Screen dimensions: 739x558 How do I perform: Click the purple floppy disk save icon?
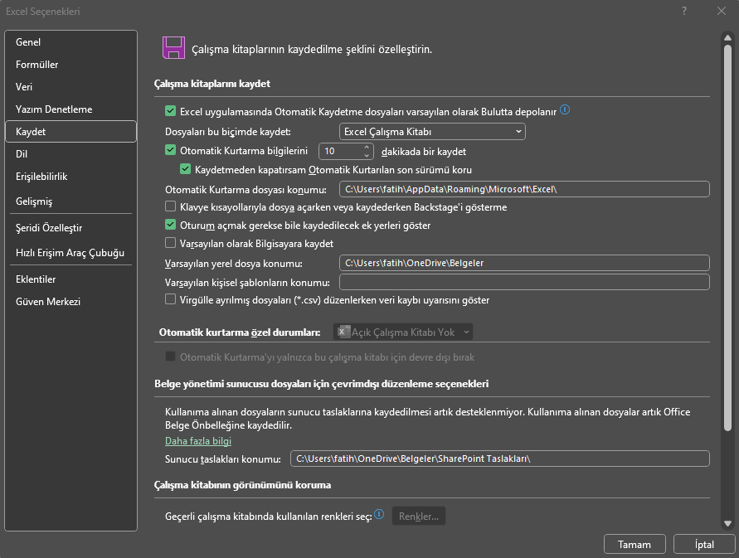[173, 47]
